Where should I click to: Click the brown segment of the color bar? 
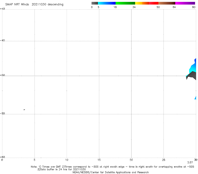point(167,3)
